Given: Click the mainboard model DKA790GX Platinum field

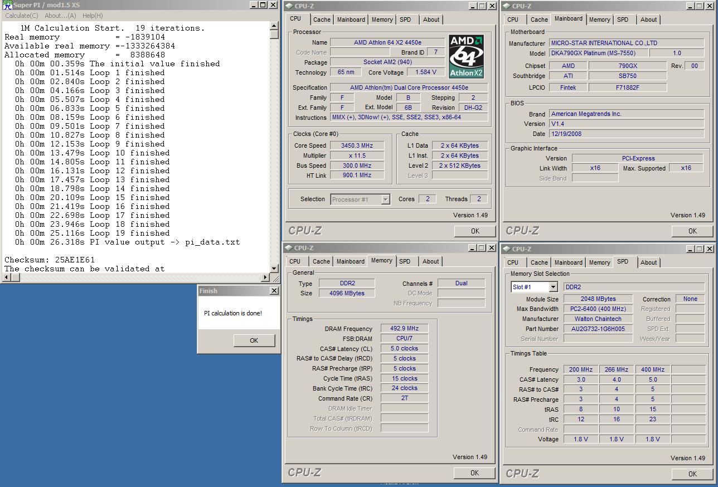Looking at the screenshot, I should click(x=599, y=53).
